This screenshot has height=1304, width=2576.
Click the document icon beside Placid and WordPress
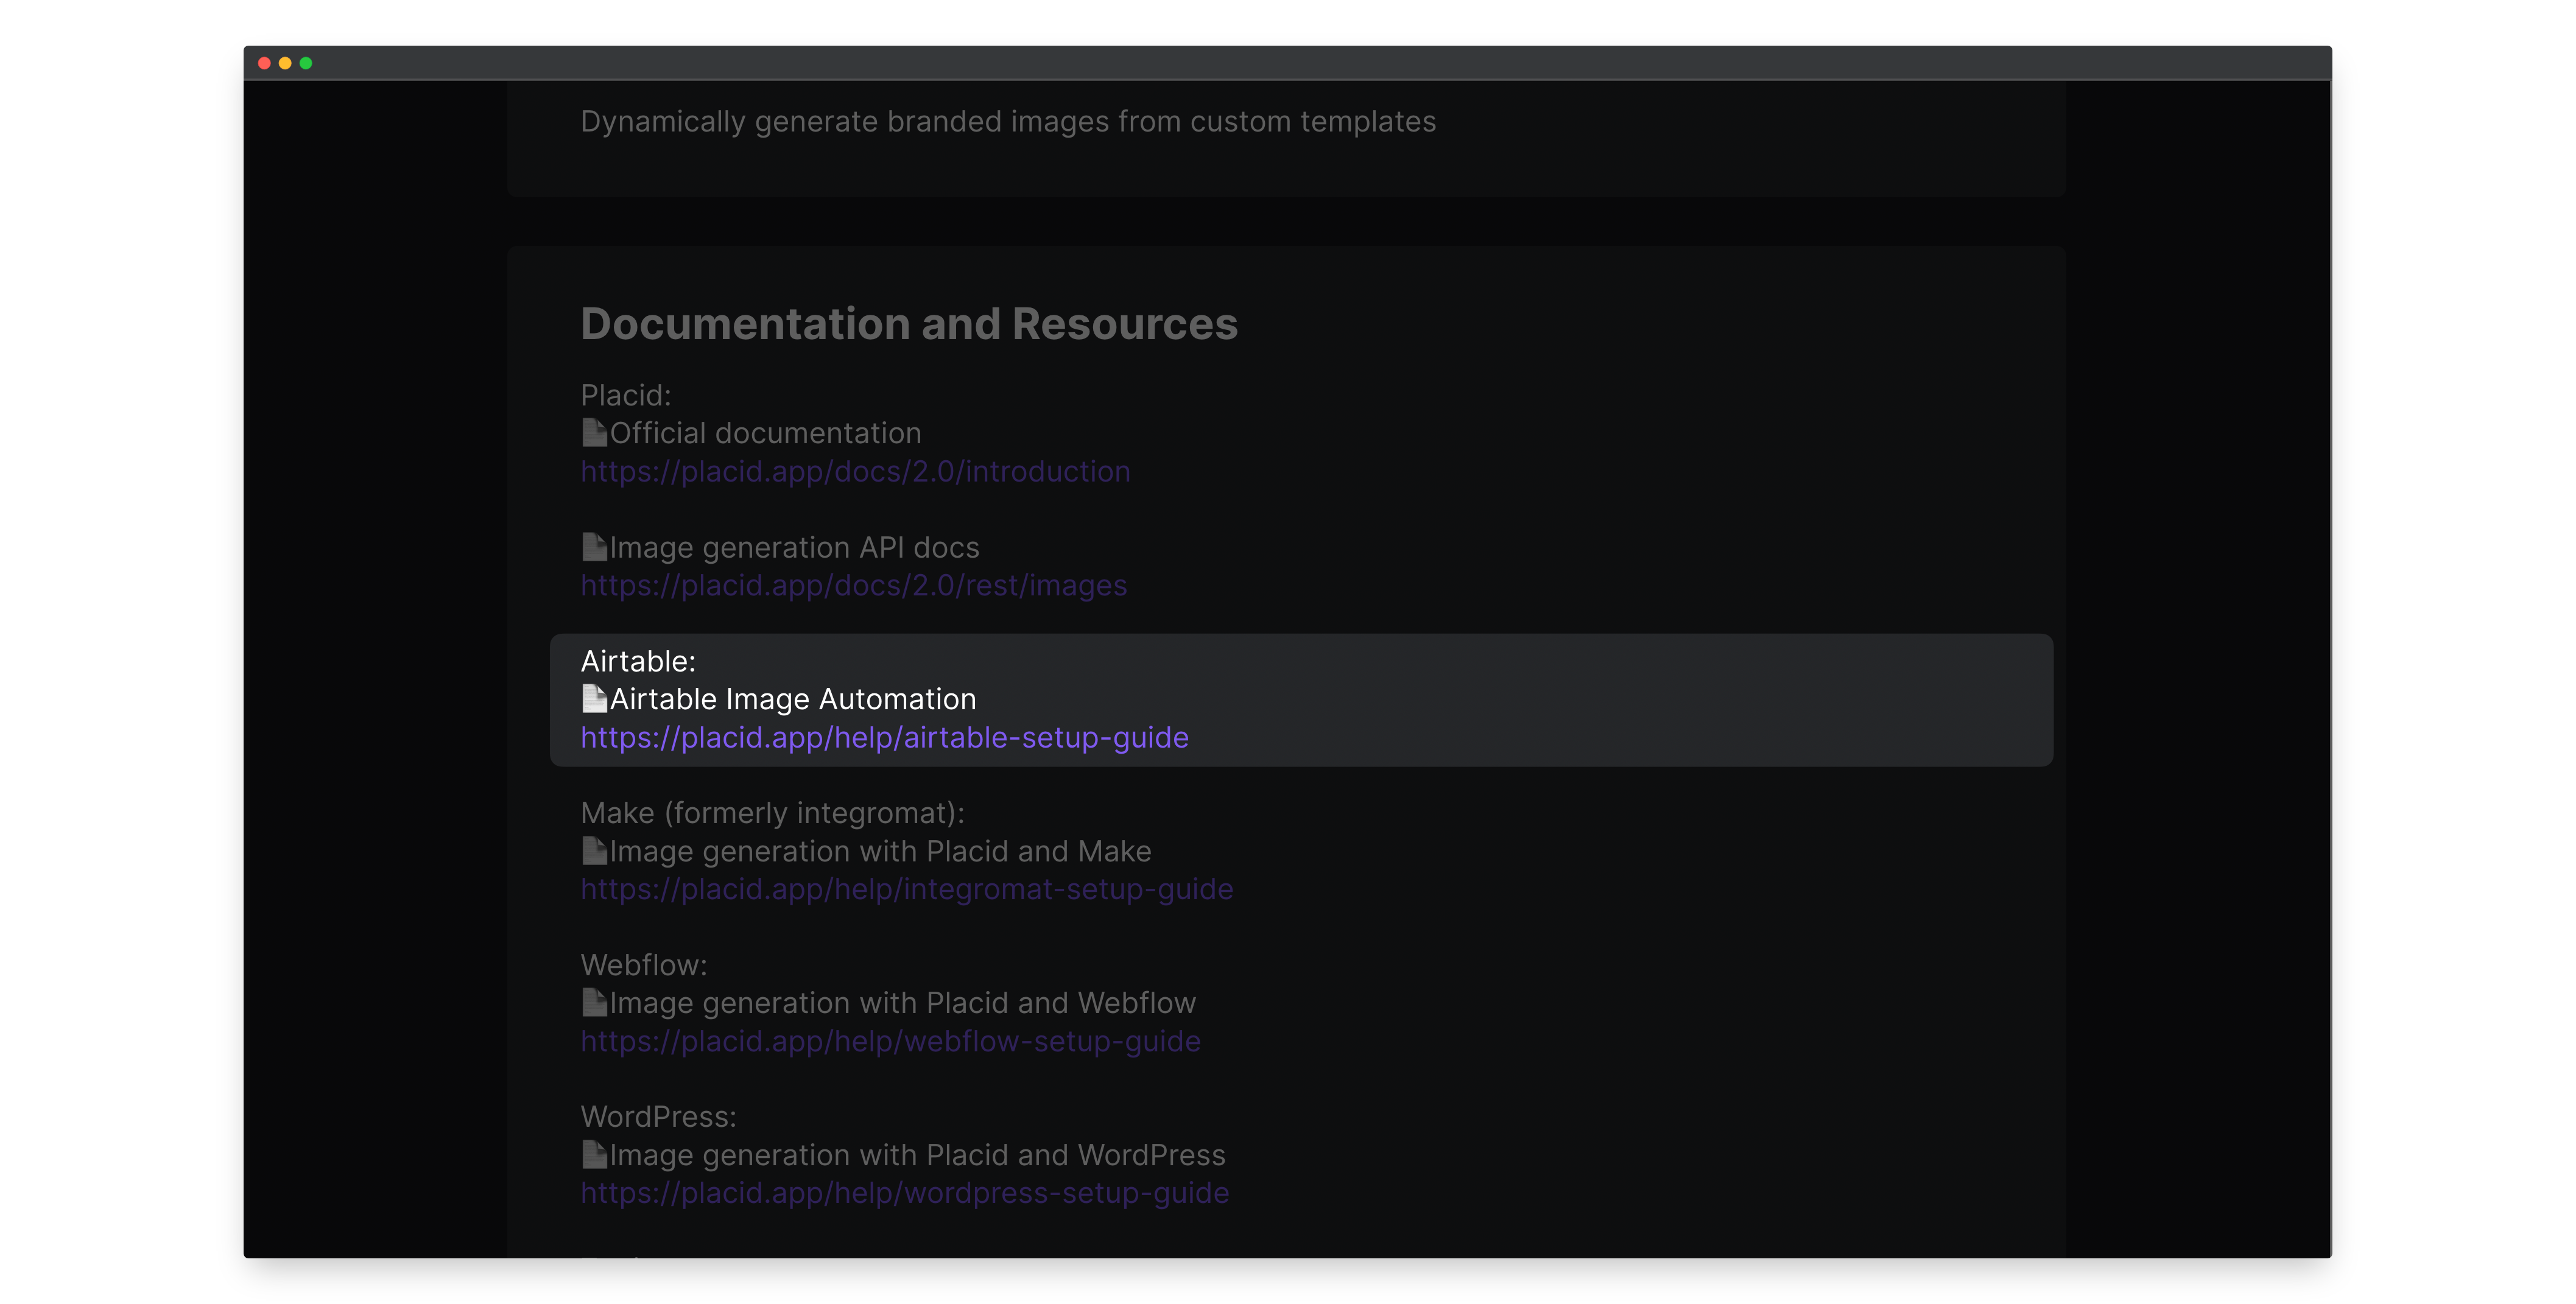pos(594,1154)
